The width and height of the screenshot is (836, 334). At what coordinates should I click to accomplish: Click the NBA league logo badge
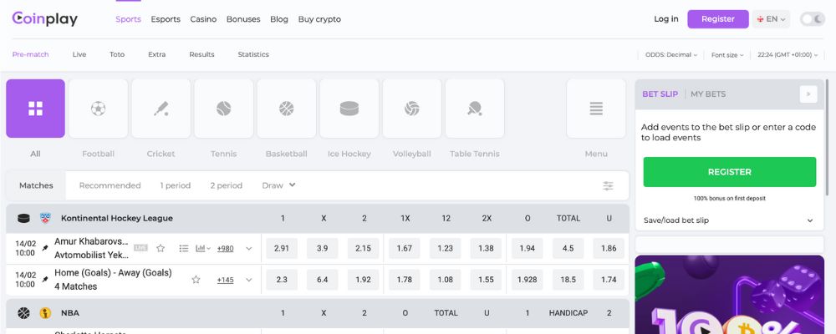tap(45, 313)
